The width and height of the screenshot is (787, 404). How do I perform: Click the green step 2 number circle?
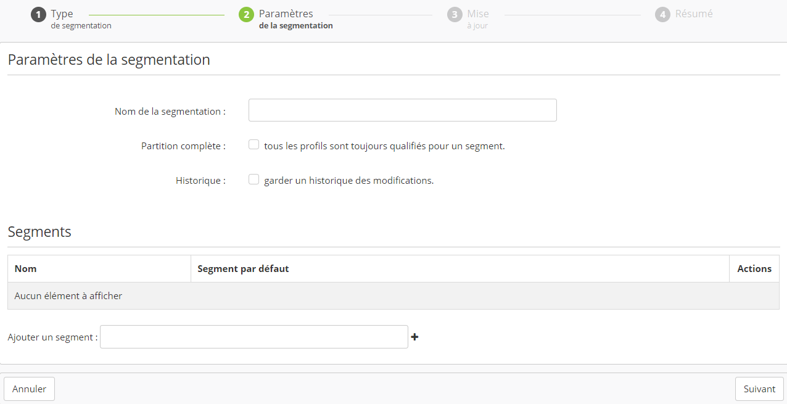pyautogui.click(x=246, y=14)
